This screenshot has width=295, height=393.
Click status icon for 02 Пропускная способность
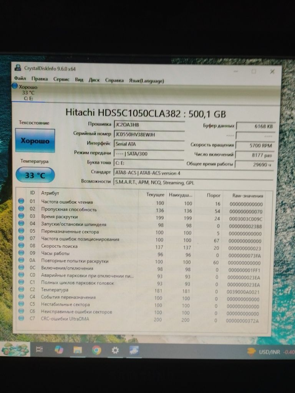(x=21, y=208)
